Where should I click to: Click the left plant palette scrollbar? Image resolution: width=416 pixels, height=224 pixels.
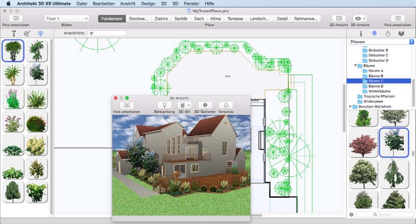tap(52, 127)
